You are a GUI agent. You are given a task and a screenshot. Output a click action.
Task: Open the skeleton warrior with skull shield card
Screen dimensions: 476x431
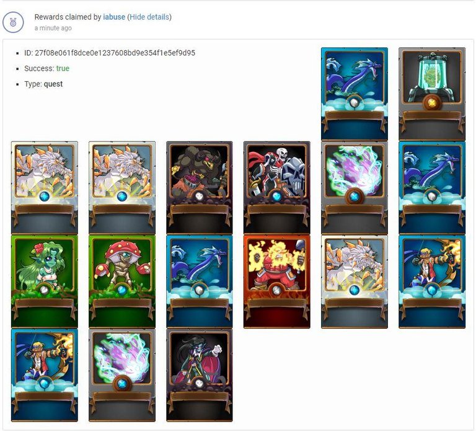[277, 187]
